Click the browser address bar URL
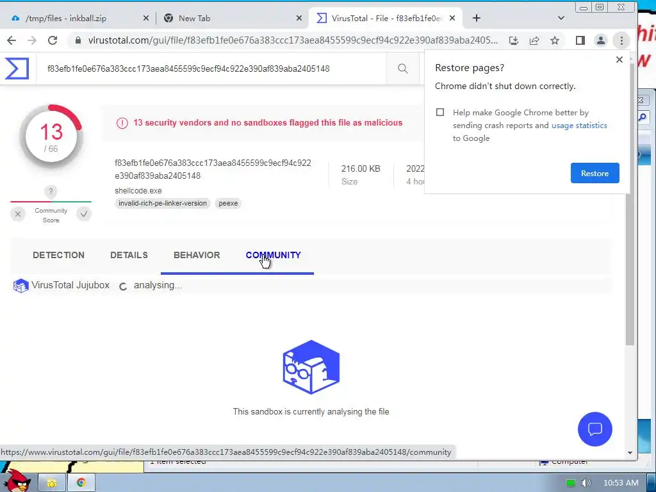 pos(293,40)
